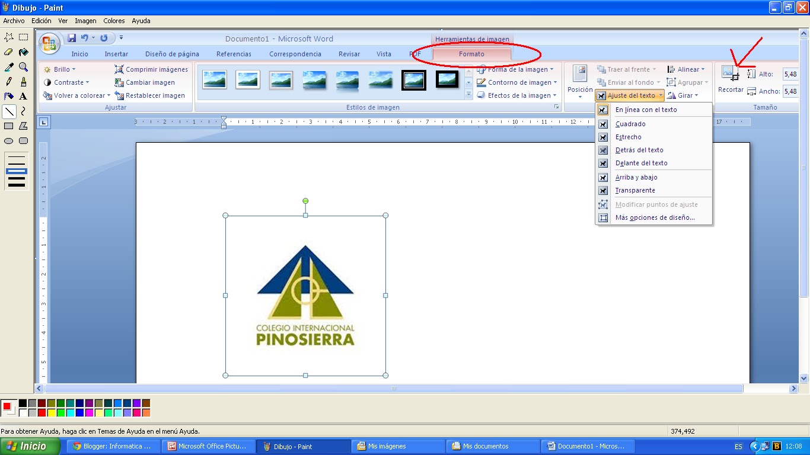This screenshot has width=810, height=455.
Task: Click Cambiar imagen in Ajustar group
Action: tap(145, 82)
